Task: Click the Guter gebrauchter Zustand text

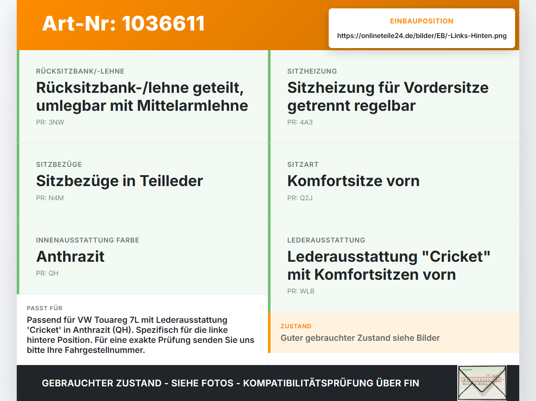Action: [360, 338]
